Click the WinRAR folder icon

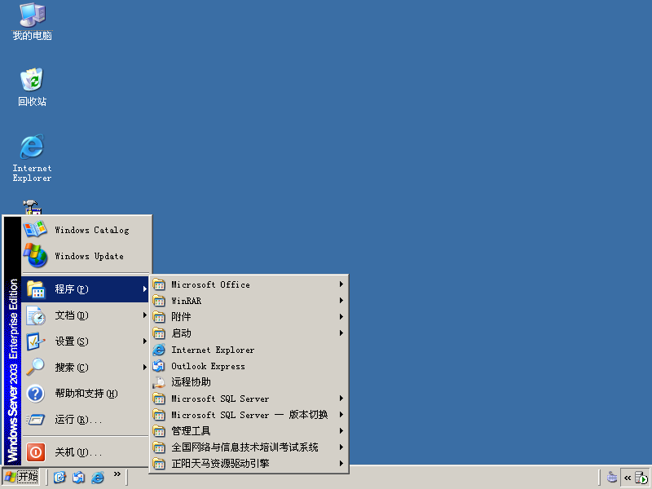pos(159,301)
